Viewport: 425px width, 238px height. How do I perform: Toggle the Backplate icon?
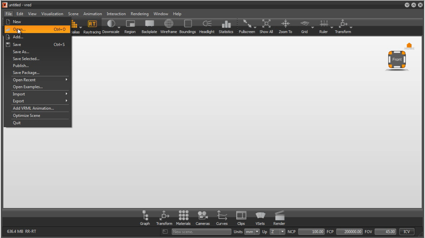pos(149,24)
